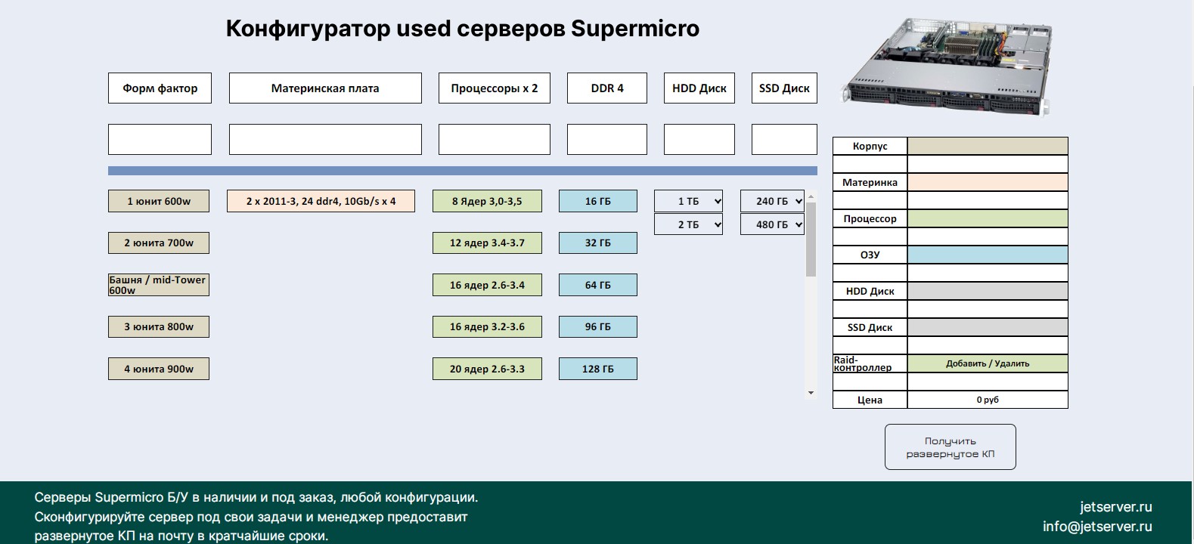Click empty field under Материнская плата
Image resolution: width=1194 pixels, height=544 pixels.
pos(325,140)
